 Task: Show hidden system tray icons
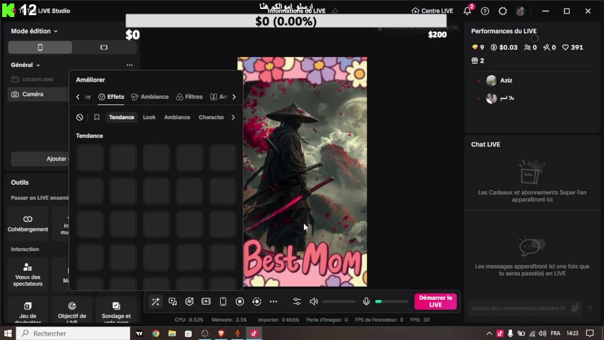click(x=489, y=333)
